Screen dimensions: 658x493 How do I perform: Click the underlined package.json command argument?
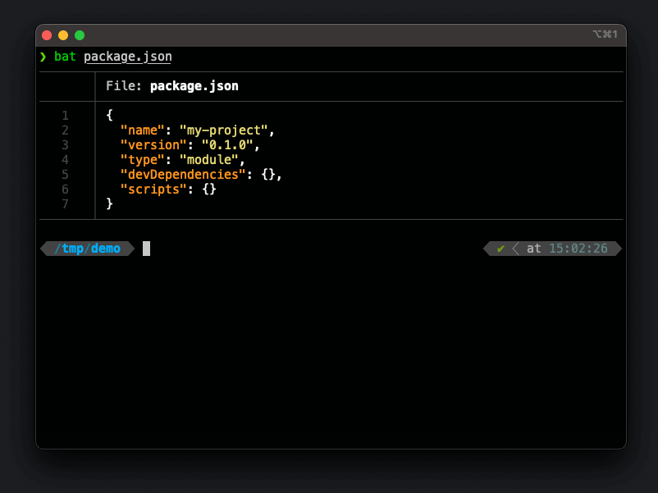[x=127, y=57]
